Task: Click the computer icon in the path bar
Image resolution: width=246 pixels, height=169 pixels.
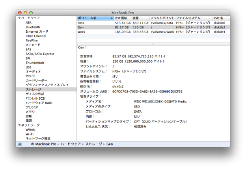Action: (x=20, y=144)
